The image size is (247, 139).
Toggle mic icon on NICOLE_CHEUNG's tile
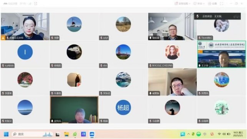151,66
